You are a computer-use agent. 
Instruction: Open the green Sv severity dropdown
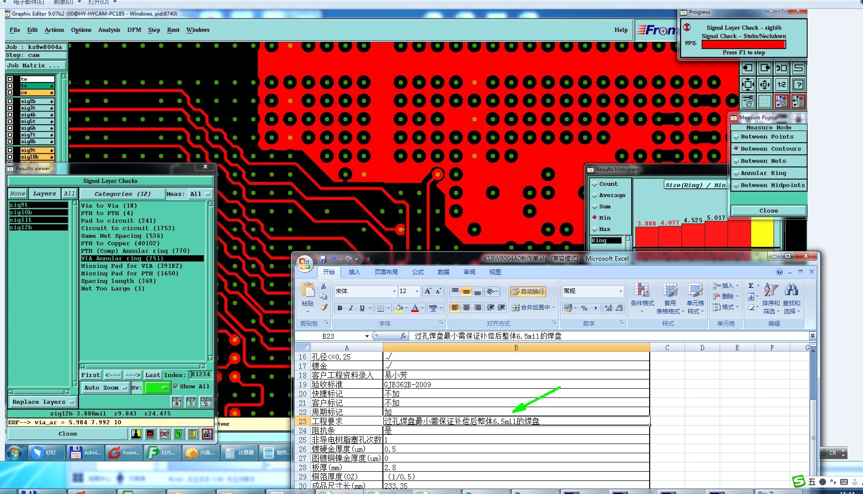click(156, 387)
